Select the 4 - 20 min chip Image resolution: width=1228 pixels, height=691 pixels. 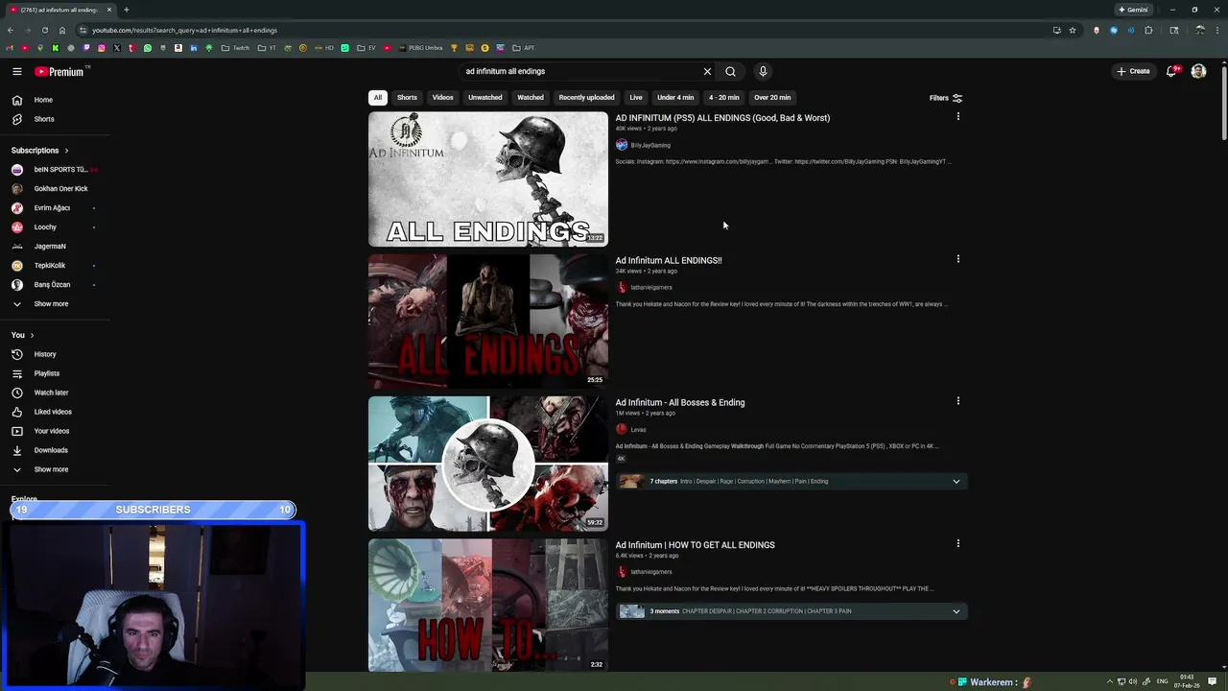(x=723, y=97)
